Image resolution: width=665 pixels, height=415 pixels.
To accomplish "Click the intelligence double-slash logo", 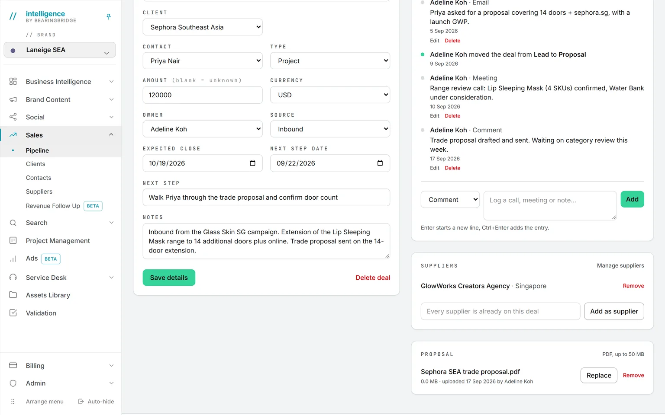I will tap(13, 16).
